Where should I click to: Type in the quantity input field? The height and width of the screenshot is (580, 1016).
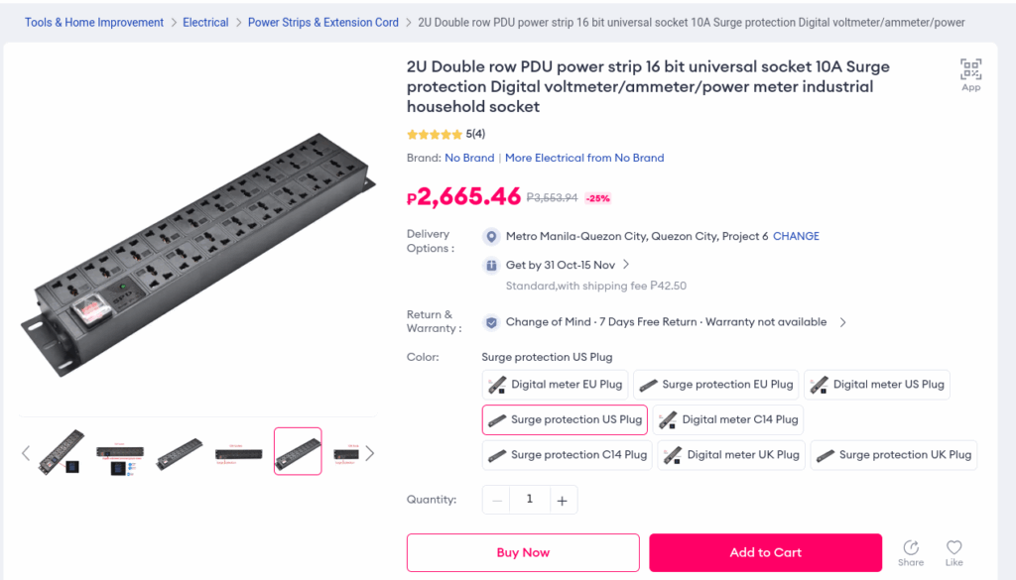click(529, 500)
